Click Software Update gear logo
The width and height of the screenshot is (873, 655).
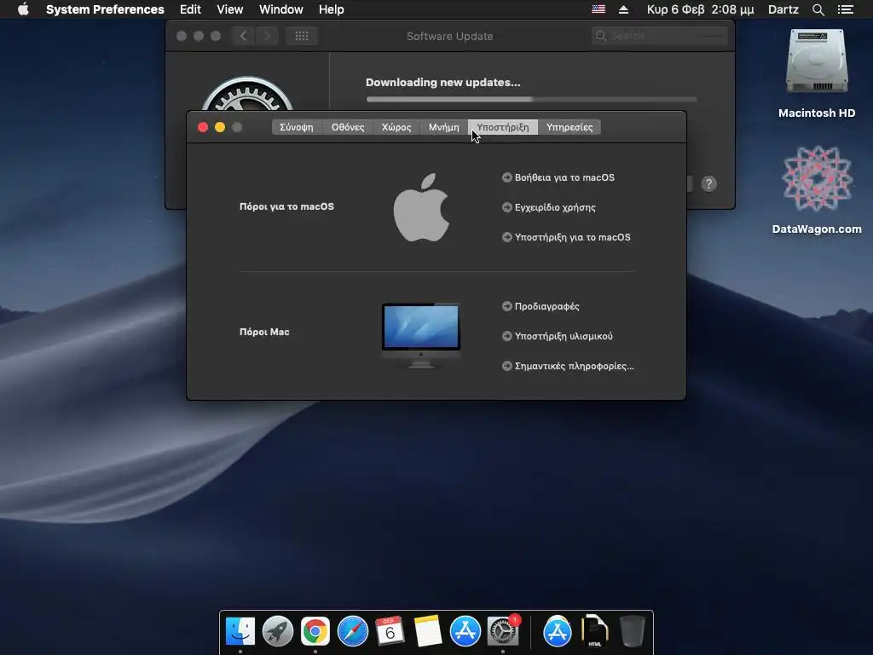pos(247,94)
